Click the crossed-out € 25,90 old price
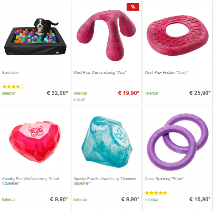Viewport: 213px width, 211px height. pyautogui.click(x=79, y=100)
